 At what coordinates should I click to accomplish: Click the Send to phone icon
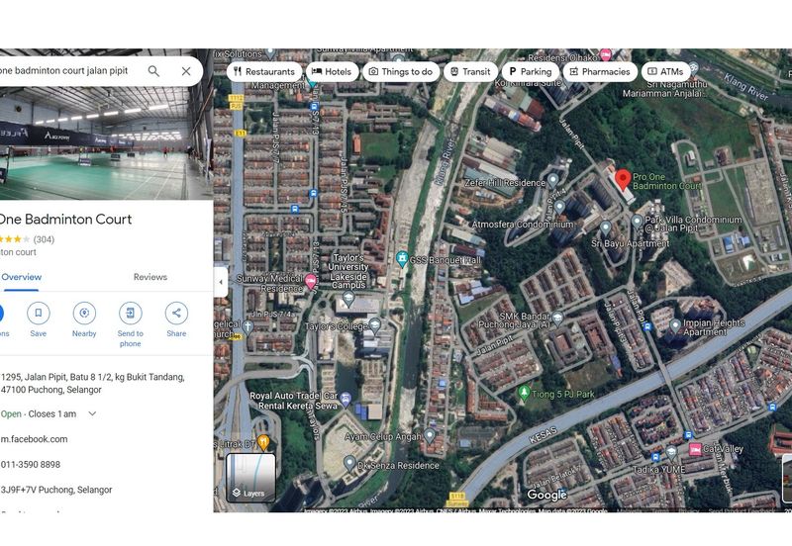pos(130,314)
